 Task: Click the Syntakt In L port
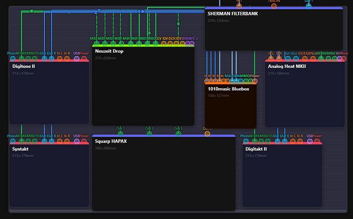click(x=60, y=141)
